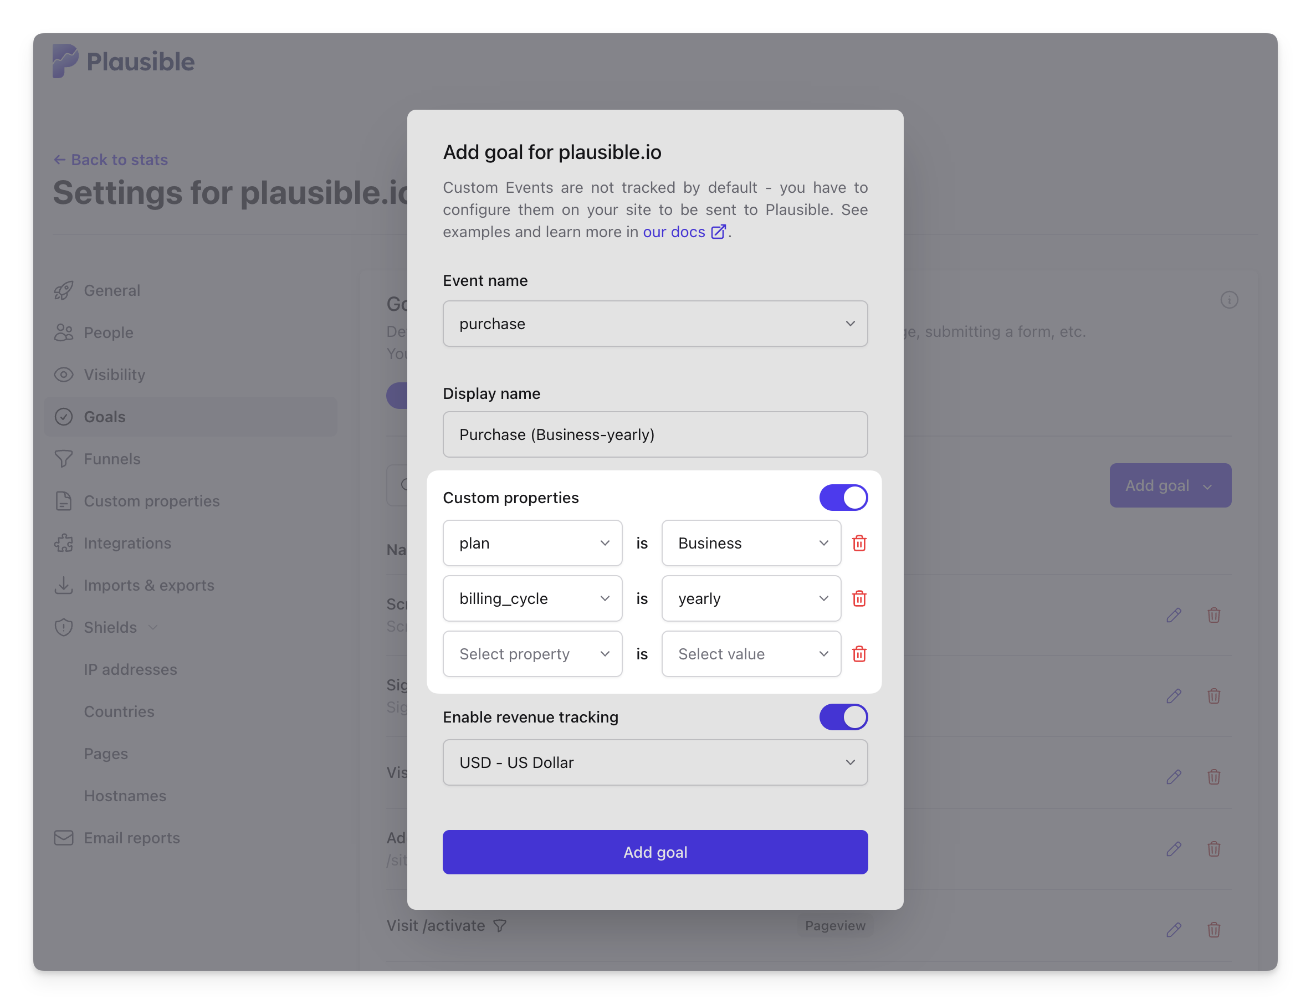Remove the billing_cycle yearly property rule
Image resolution: width=1311 pixels, height=1004 pixels.
point(861,598)
